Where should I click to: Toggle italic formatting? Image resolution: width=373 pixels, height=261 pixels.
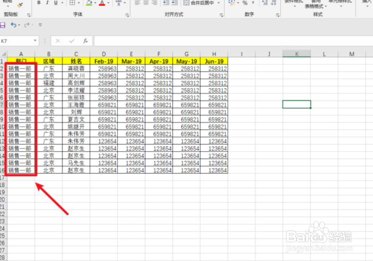click(x=47, y=3)
